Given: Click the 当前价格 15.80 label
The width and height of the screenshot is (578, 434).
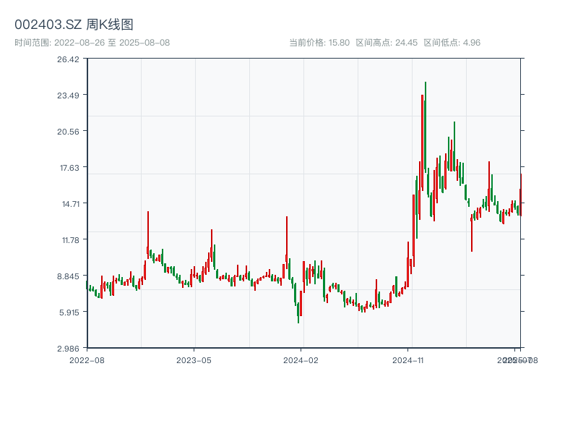Looking at the screenshot, I should [x=319, y=43].
